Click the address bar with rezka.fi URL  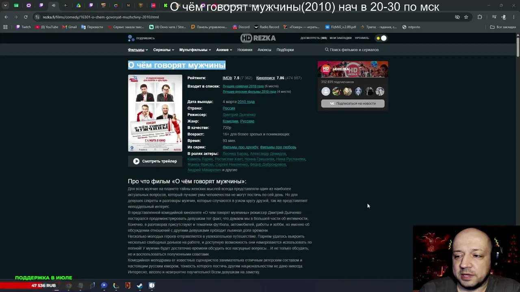(244, 17)
